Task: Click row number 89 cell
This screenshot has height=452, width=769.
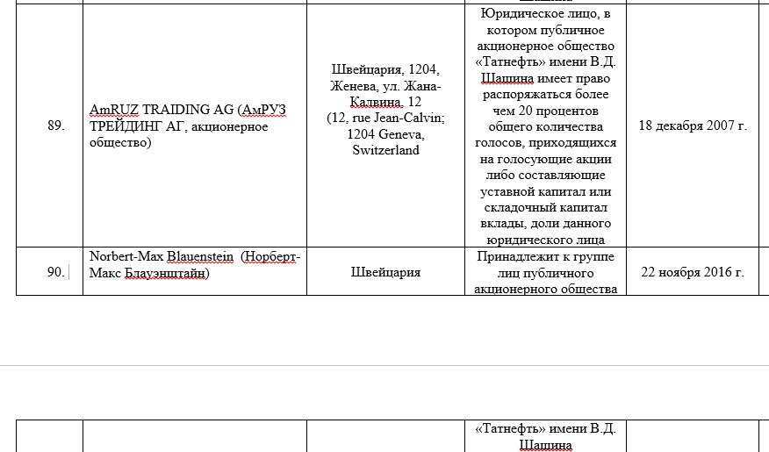Action: click(x=55, y=126)
